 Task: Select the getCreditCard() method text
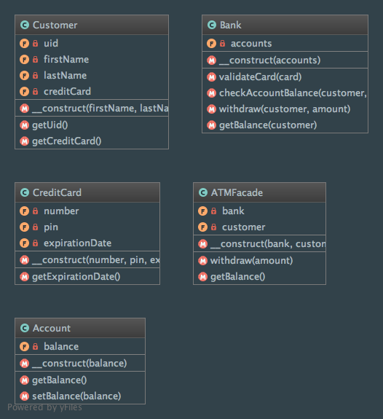[x=67, y=141]
